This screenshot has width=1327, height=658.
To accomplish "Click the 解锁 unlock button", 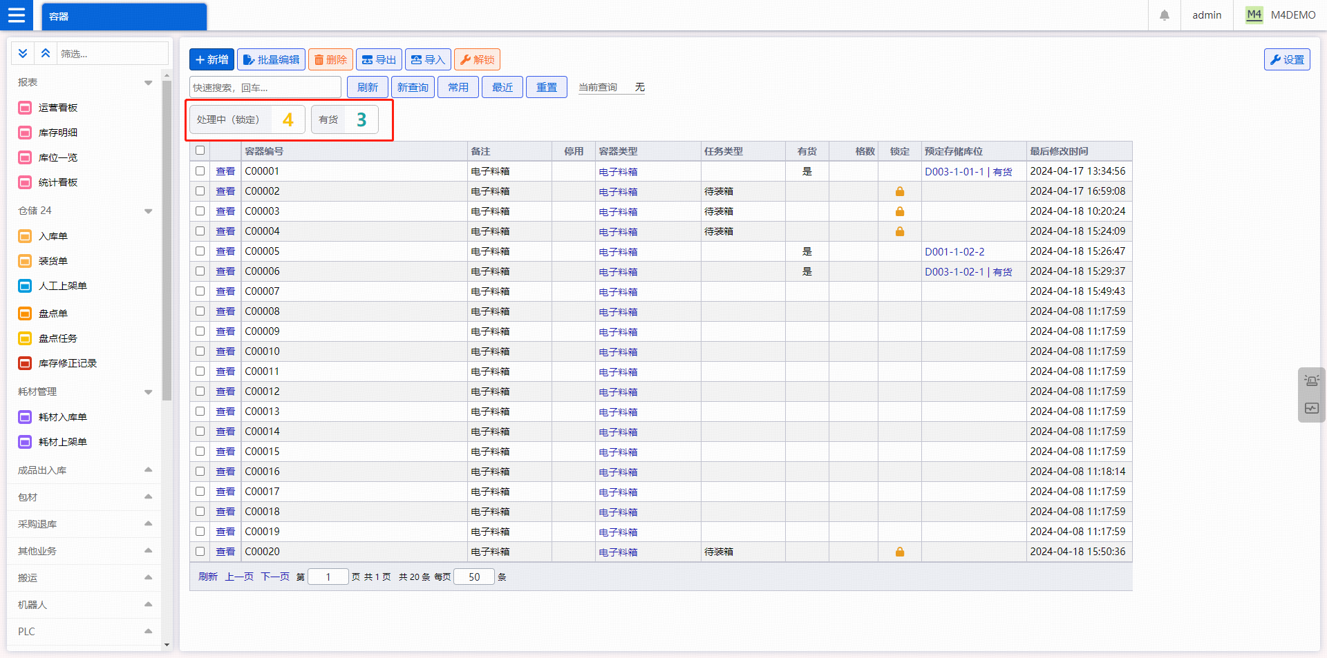I will tap(477, 59).
